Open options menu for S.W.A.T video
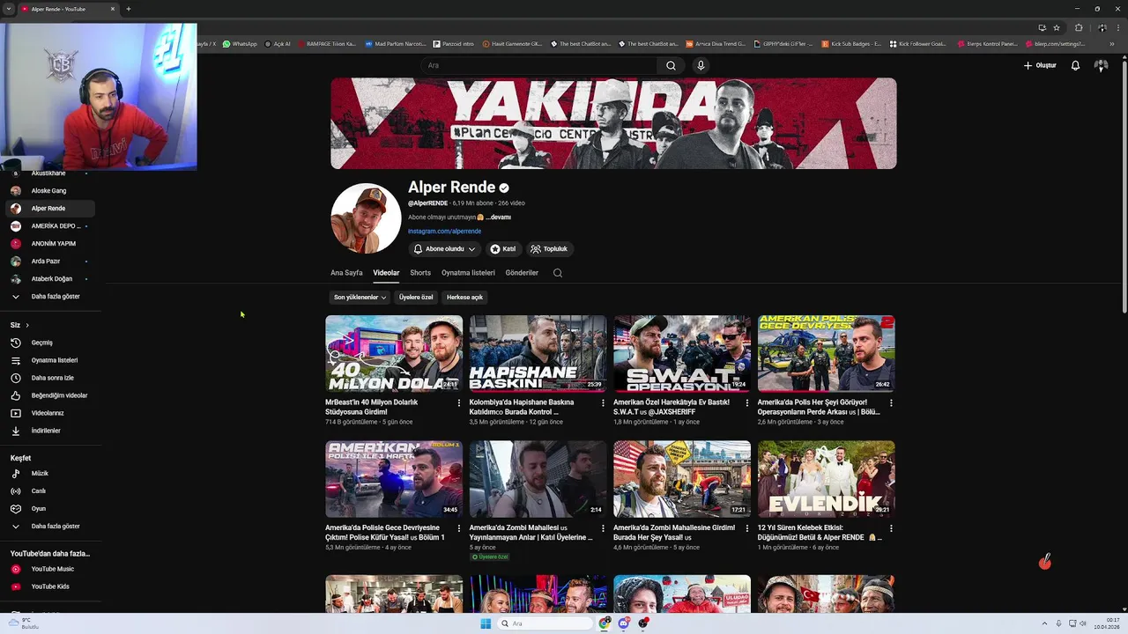 click(747, 402)
